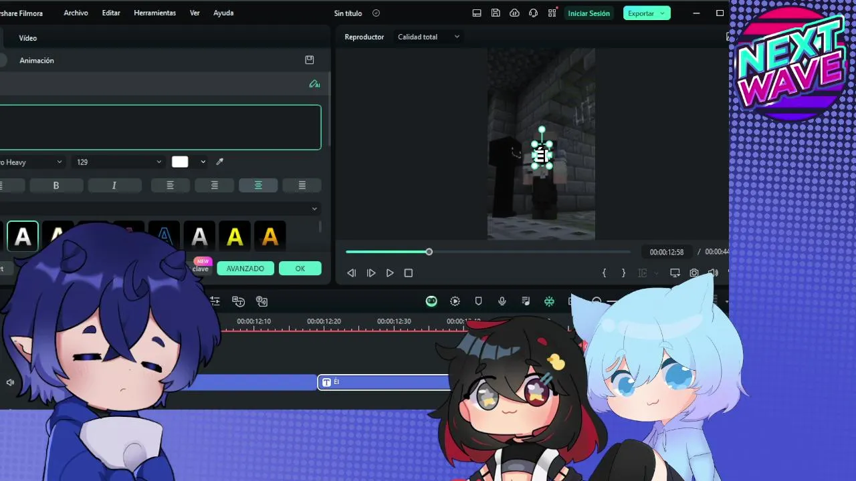Open the apps grid icon
This screenshot has width=856, height=481.
pos(552,13)
